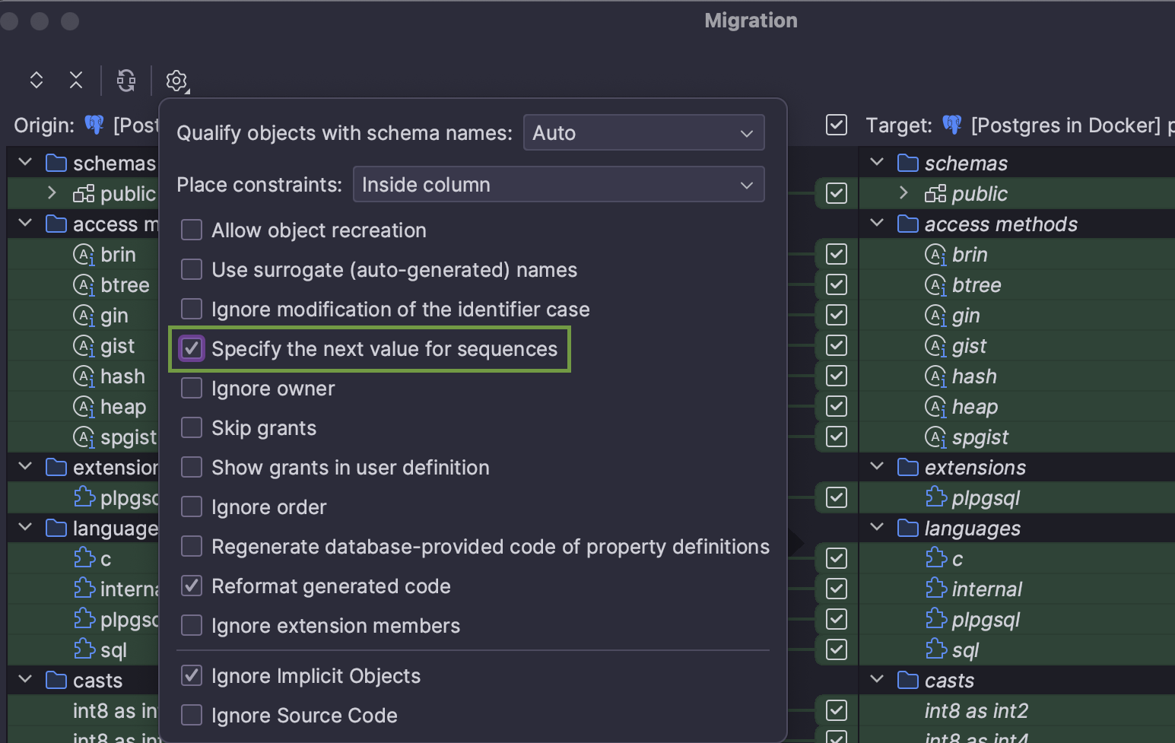Click the Postgres elephant icon beside Origin
The width and height of the screenshot is (1175, 743).
tap(94, 125)
